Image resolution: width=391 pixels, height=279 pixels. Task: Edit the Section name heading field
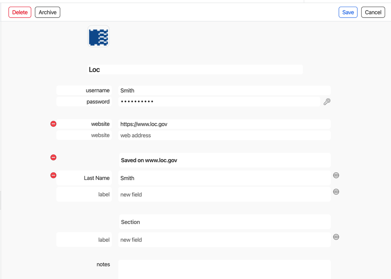tap(224, 222)
